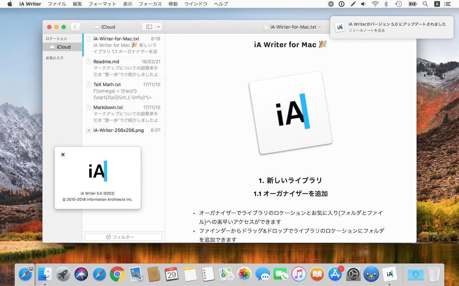Image resolution: width=459 pixels, height=286 pixels.
Task: Go back using the library back arrow
Action: (75, 27)
